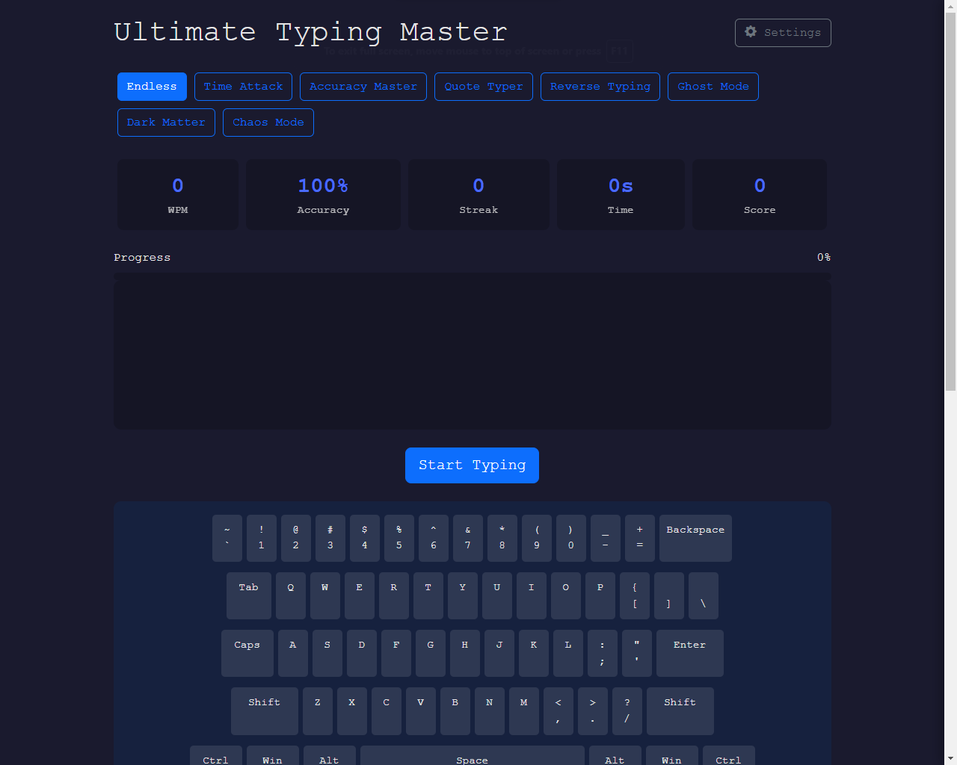The width and height of the screenshot is (957, 765).
Task: Click the left Win key
Action: click(x=273, y=756)
